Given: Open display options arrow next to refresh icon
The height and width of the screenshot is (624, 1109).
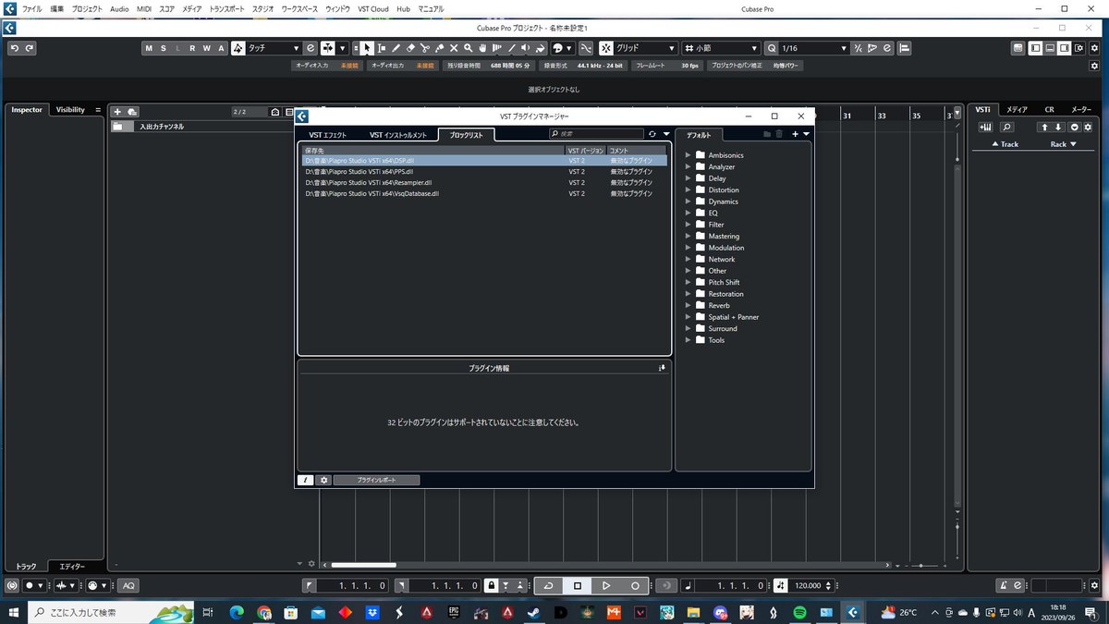Looking at the screenshot, I should coord(666,134).
